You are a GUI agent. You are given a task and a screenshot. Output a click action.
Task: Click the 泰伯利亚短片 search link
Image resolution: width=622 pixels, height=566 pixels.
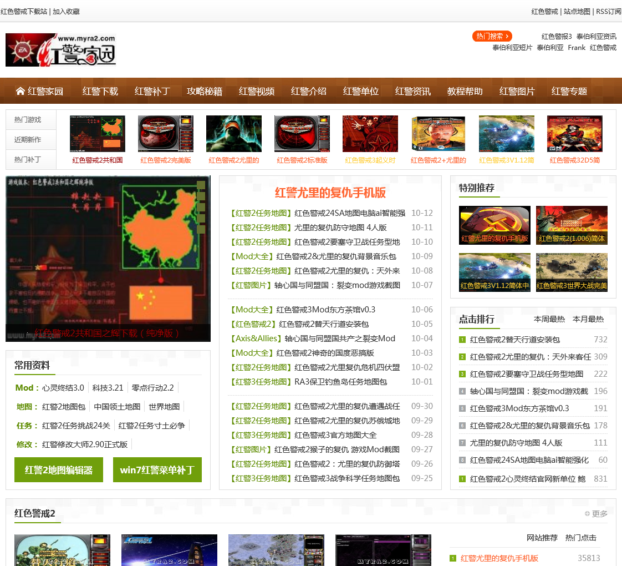[x=512, y=48]
